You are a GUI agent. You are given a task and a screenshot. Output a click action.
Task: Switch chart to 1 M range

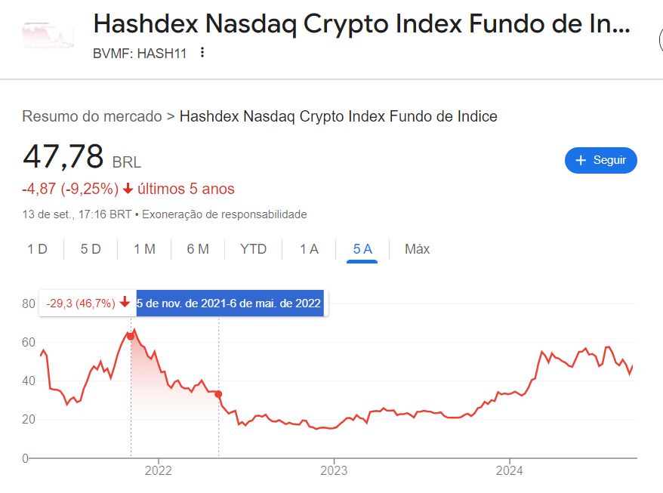145,249
